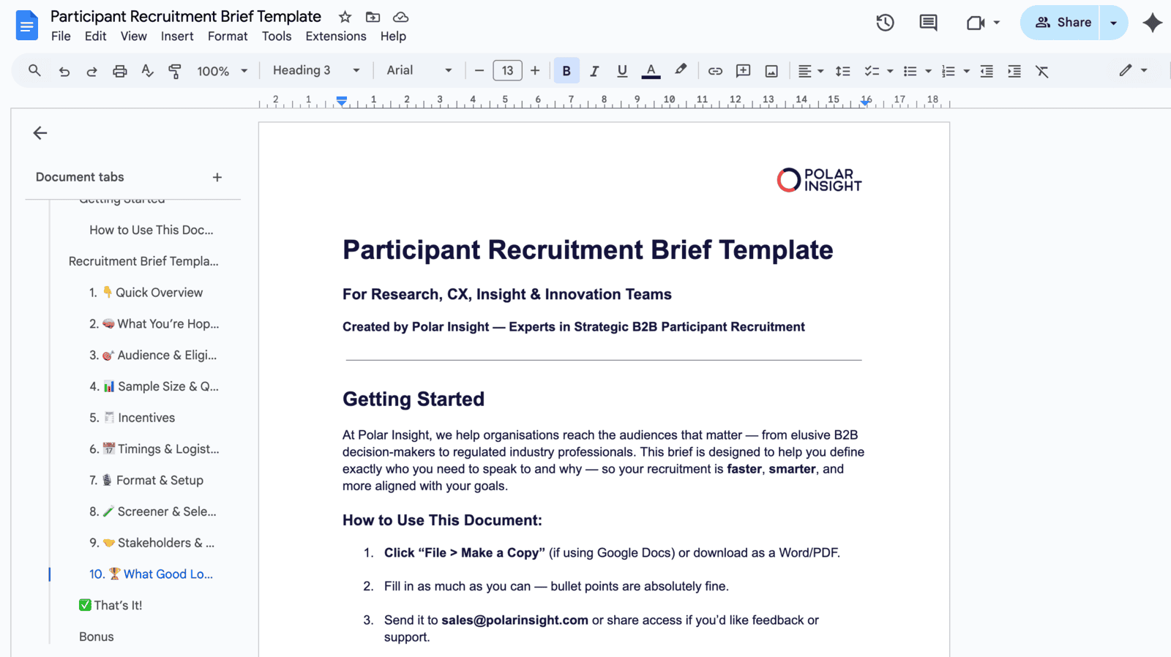The image size is (1171, 657).
Task: Toggle underline formatting
Action: [x=622, y=71]
